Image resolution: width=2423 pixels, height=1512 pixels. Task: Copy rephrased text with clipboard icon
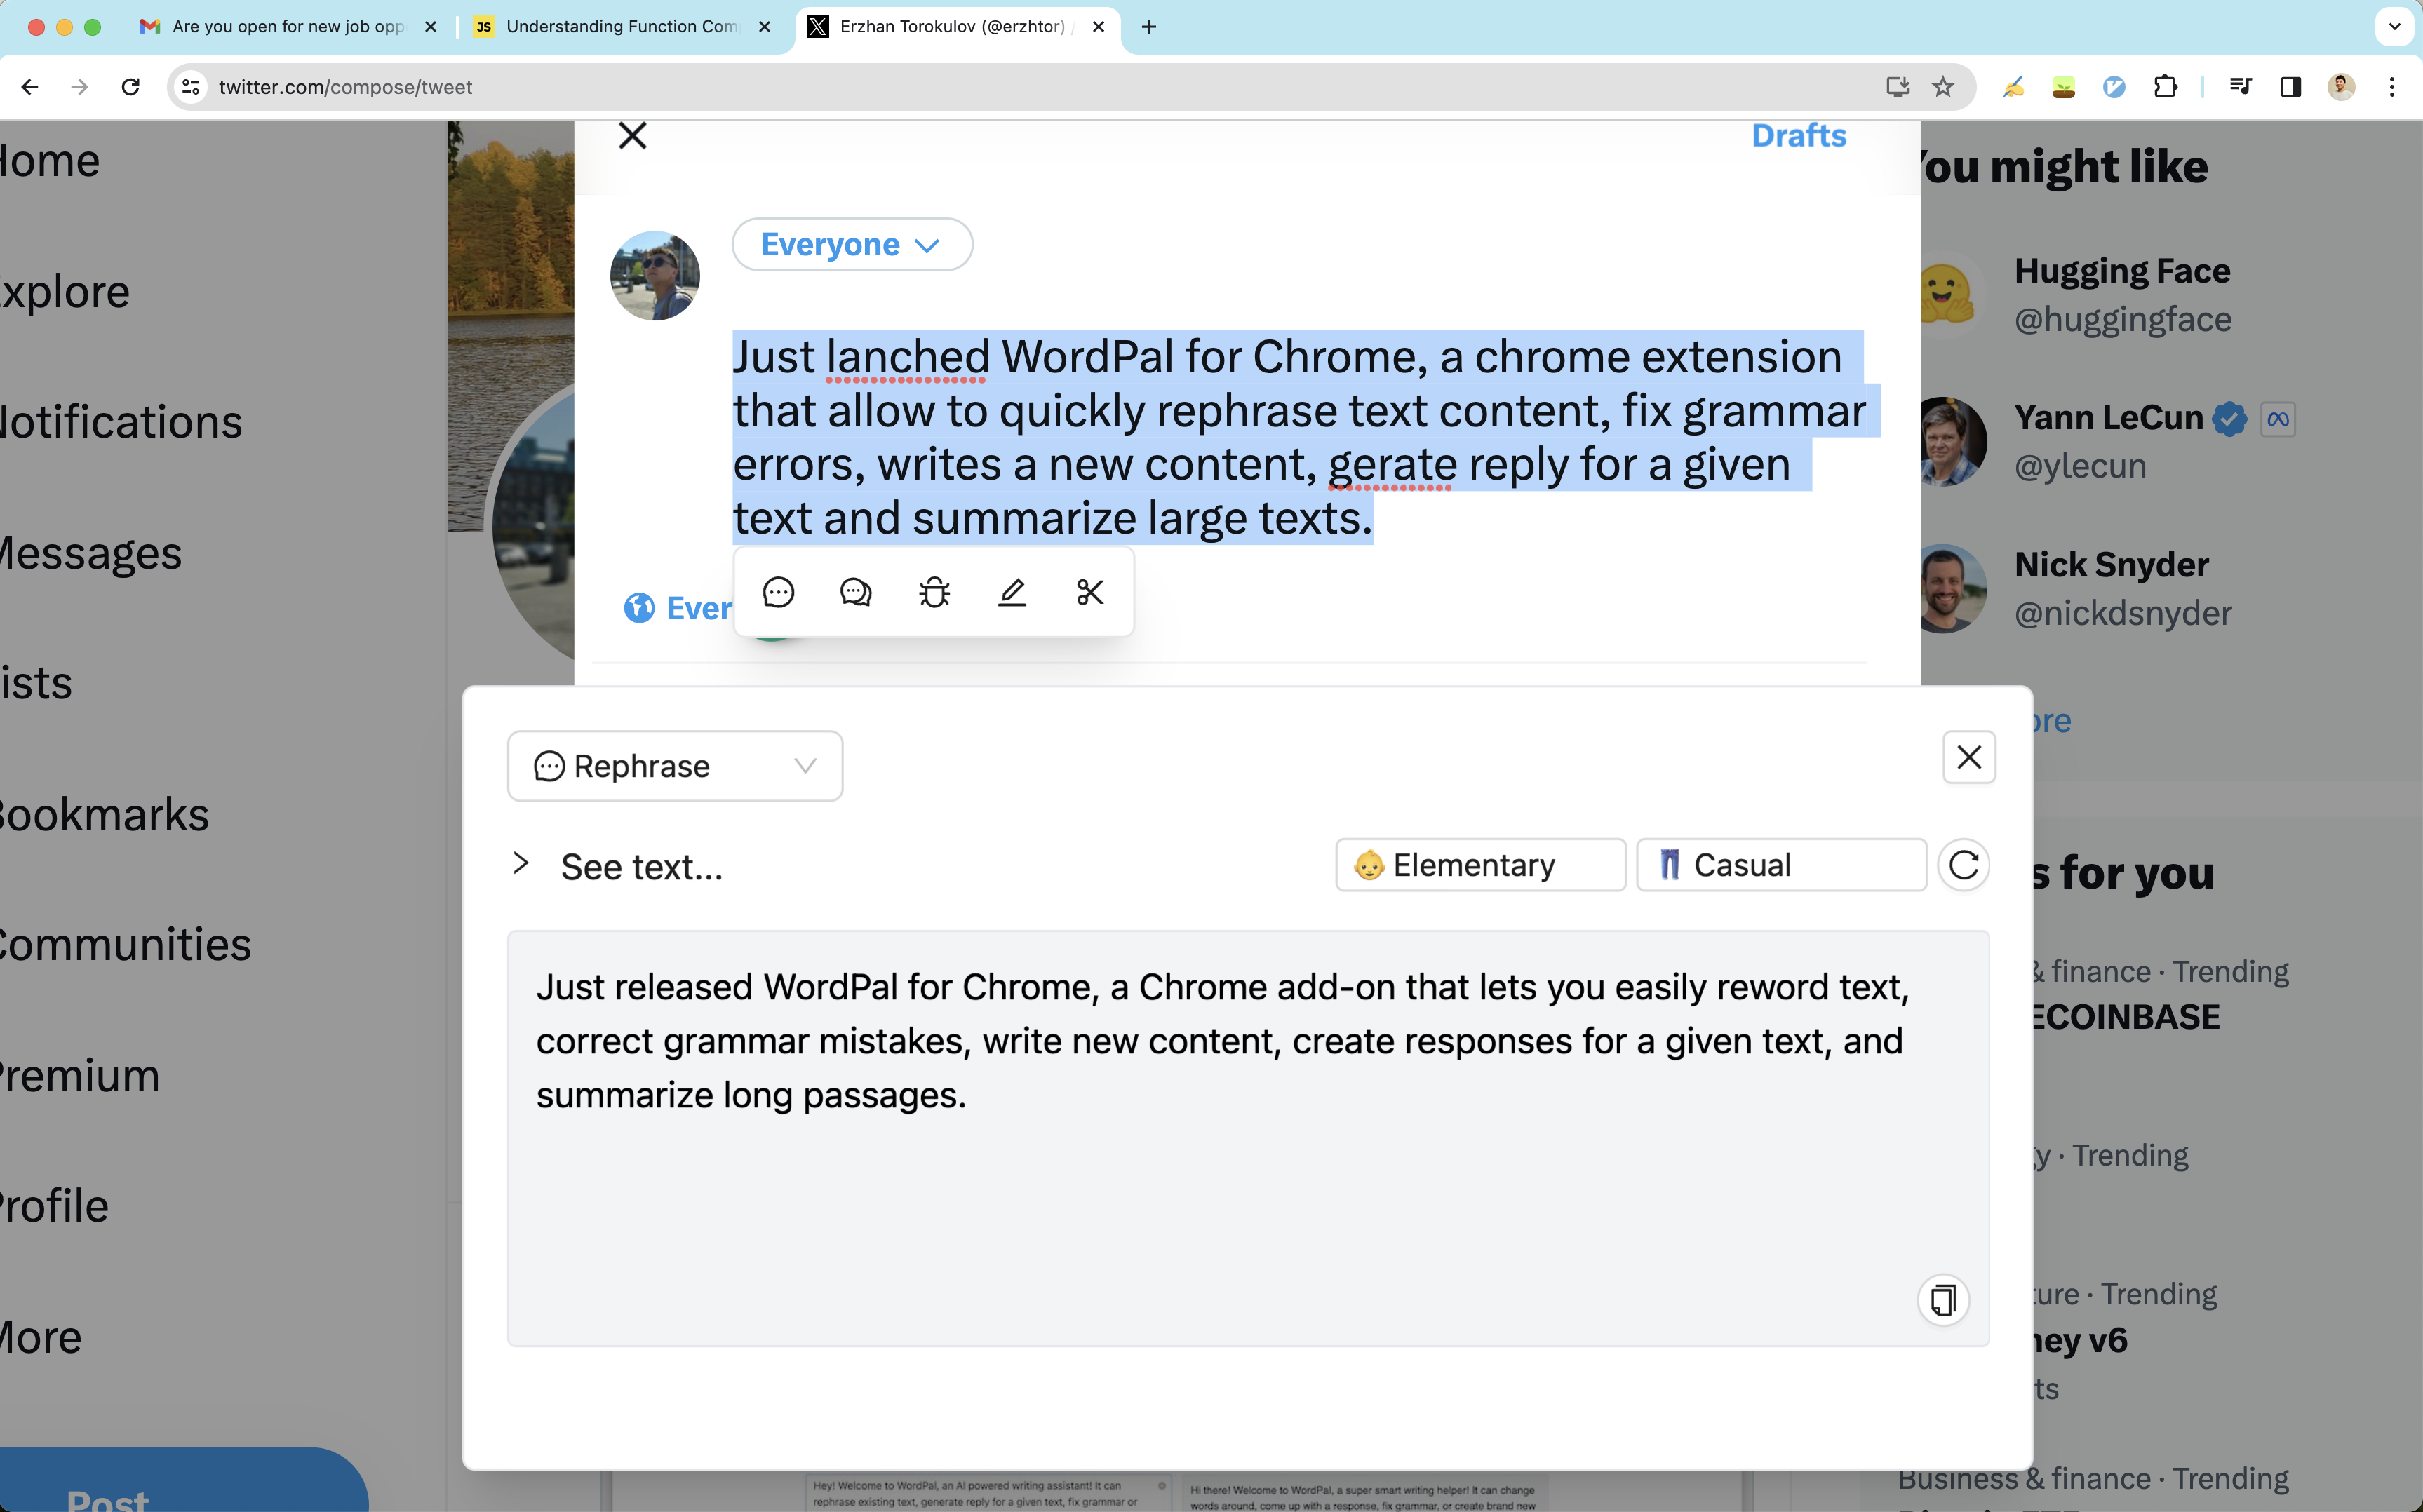tap(1943, 1300)
